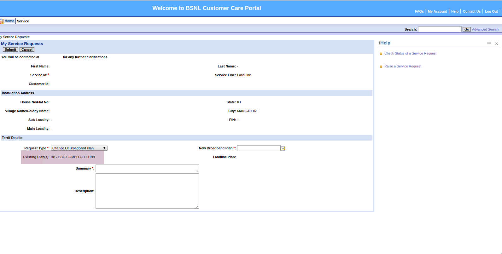Minimize the iHelp panel
The width and height of the screenshot is (502, 254).
489,43
